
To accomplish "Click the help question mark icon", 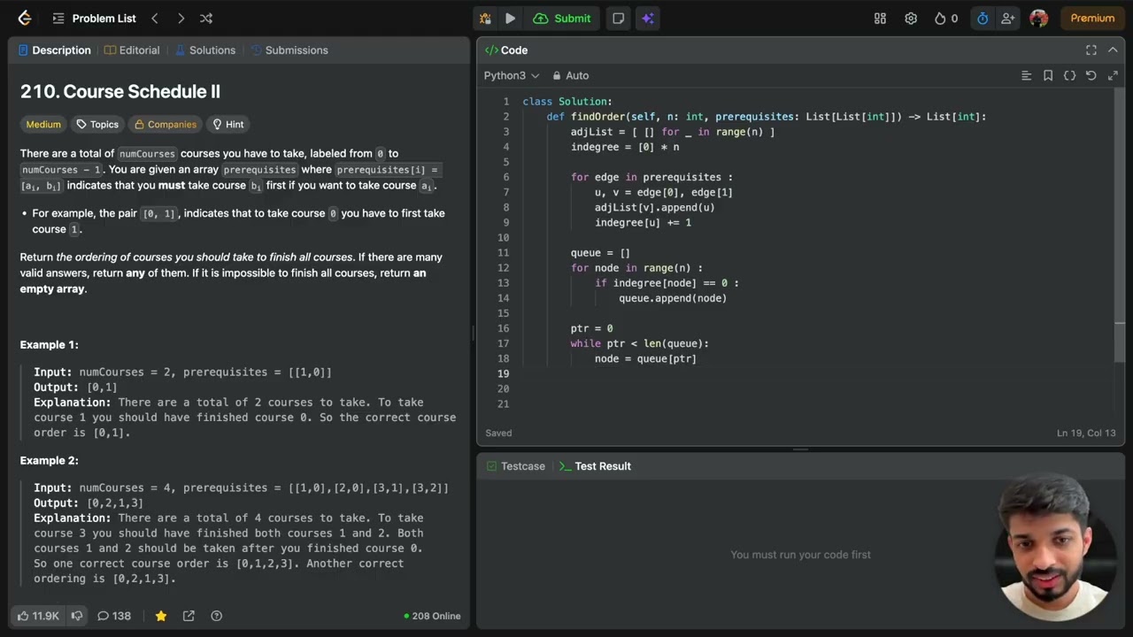I will [217, 616].
